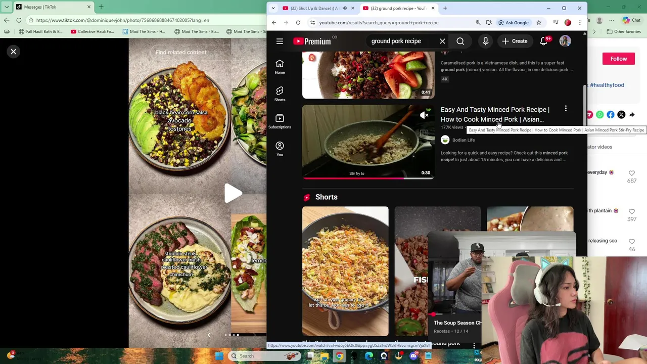Image resolution: width=647 pixels, height=364 pixels.
Task: Click Find related content on TikTok
Action: pos(181,53)
